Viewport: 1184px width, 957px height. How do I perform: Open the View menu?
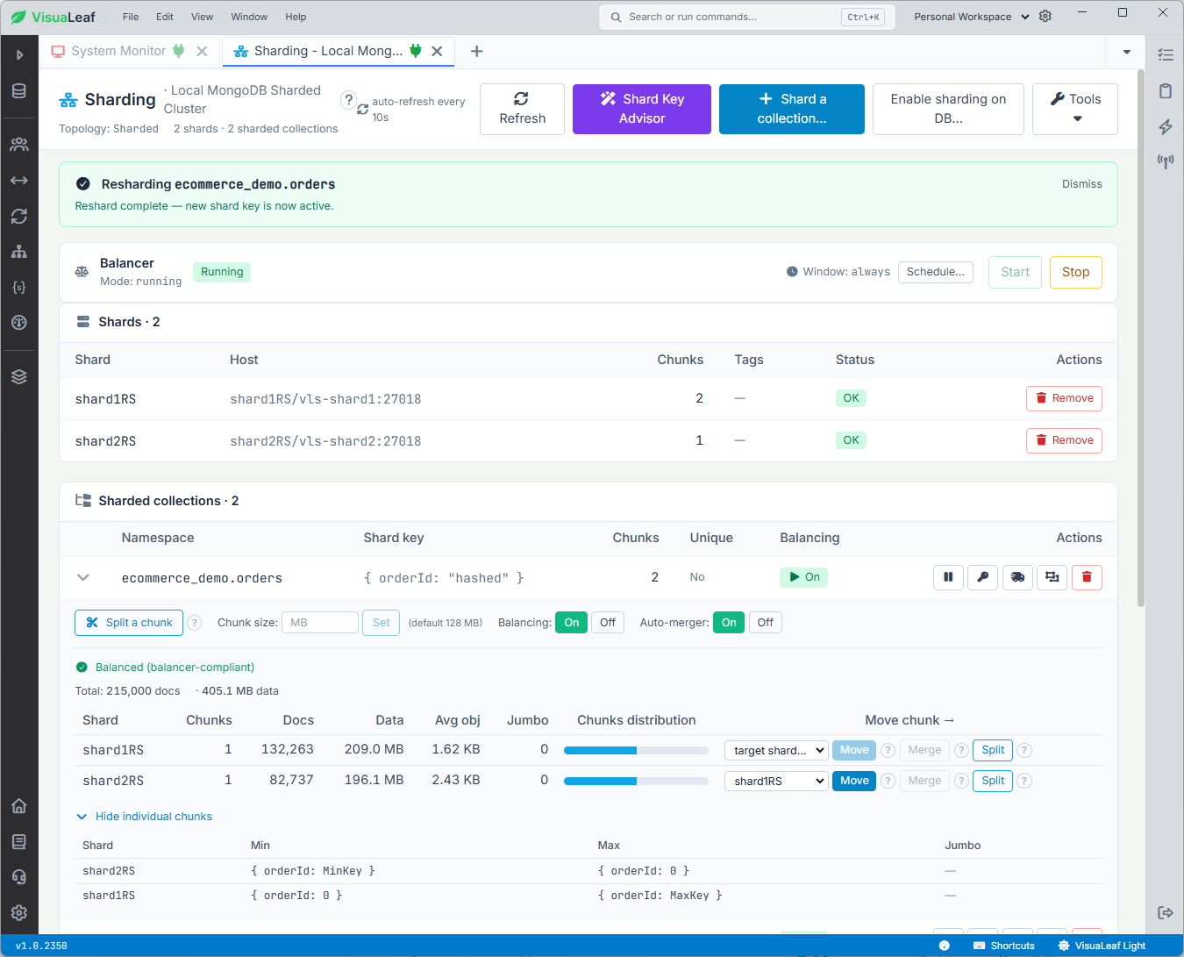tap(202, 17)
